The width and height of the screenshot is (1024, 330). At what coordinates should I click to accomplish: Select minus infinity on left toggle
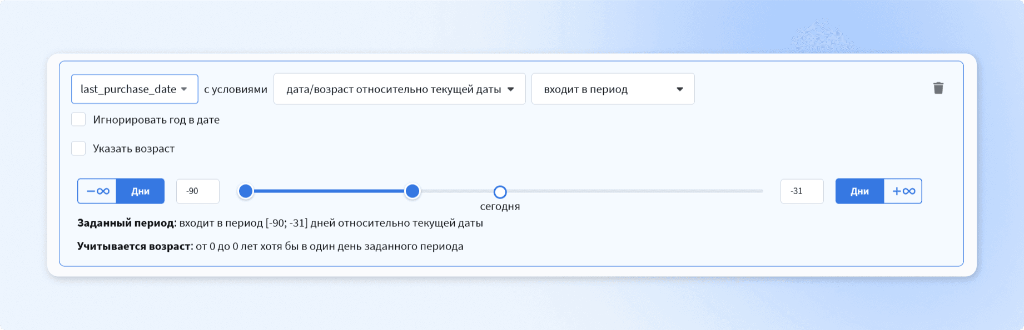coord(97,191)
